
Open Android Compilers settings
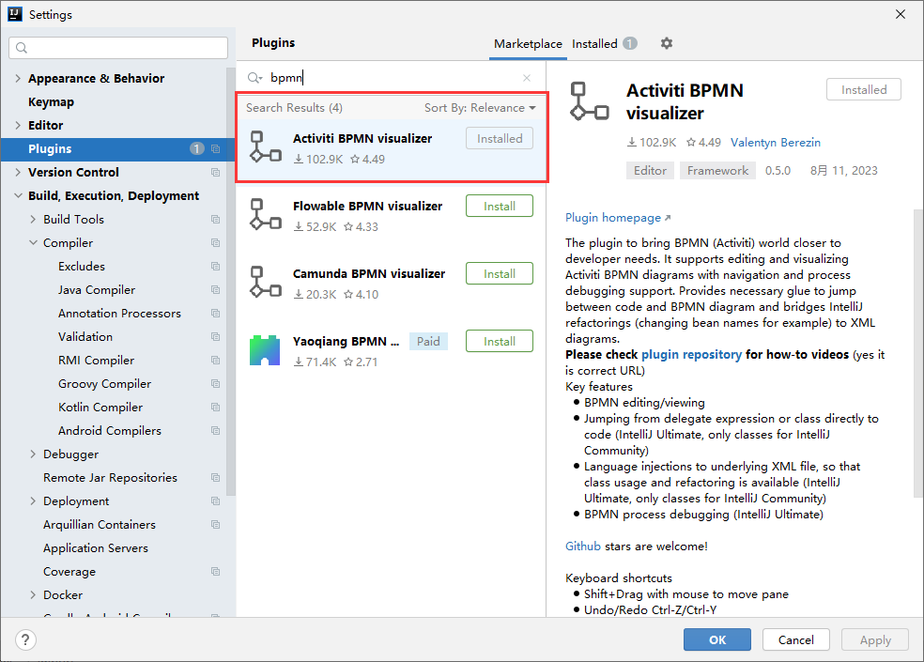pos(110,431)
